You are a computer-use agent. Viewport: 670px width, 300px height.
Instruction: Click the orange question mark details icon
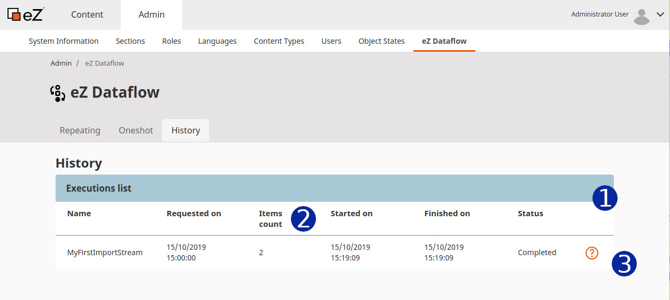pos(592,253)
